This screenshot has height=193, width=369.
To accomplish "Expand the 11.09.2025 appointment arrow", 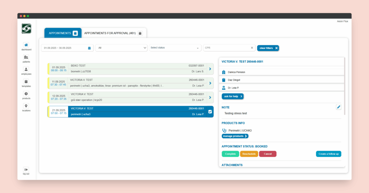I will tap(210, 83).
